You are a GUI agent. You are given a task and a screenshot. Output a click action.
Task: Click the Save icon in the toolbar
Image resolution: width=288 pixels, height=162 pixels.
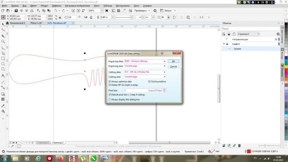(17, 11)
